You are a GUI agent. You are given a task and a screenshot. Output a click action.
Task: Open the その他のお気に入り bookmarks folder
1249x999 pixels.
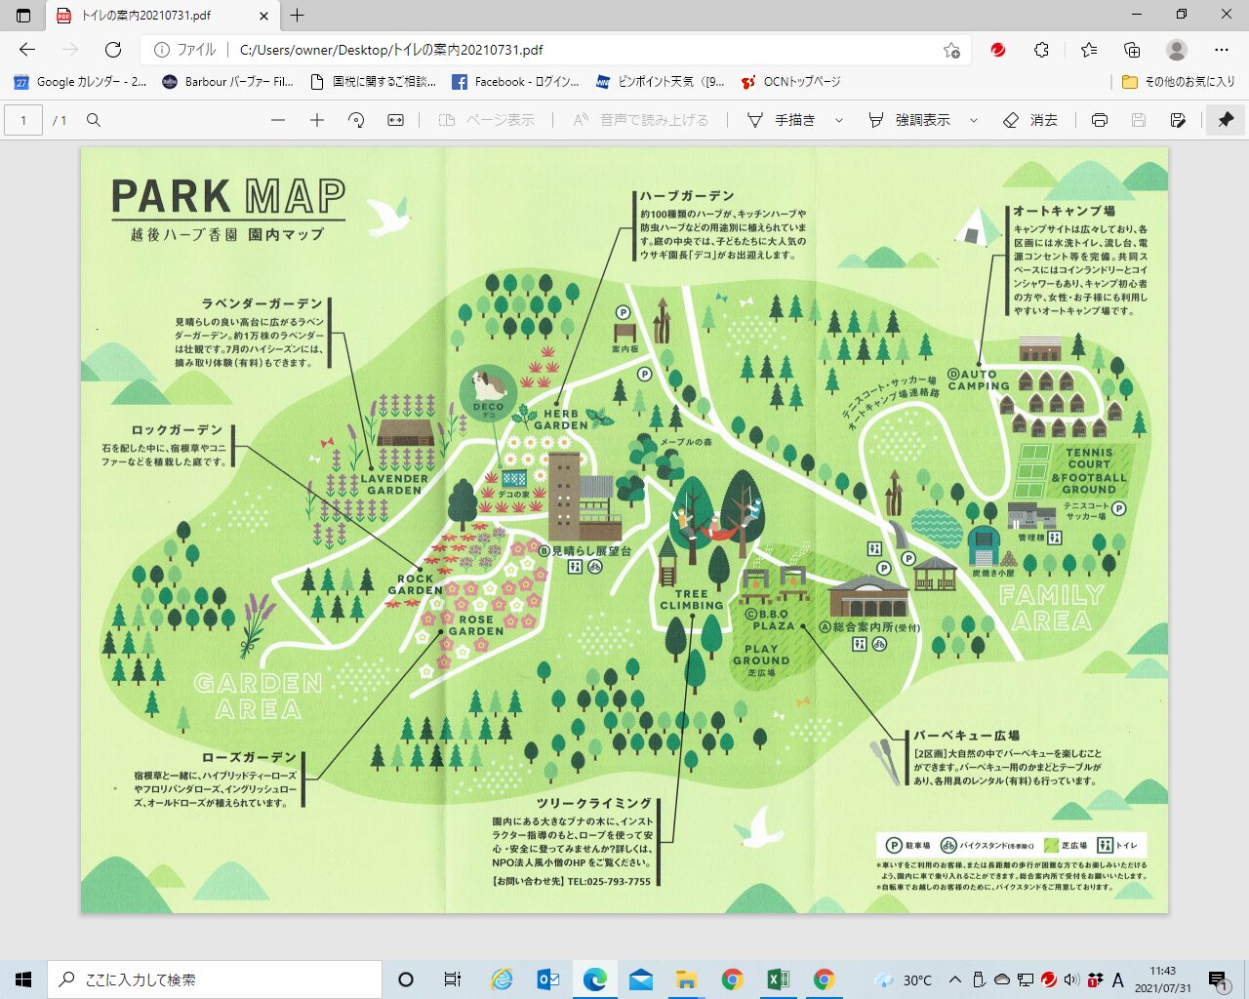pyautogui.click(x=1178, y=82)
